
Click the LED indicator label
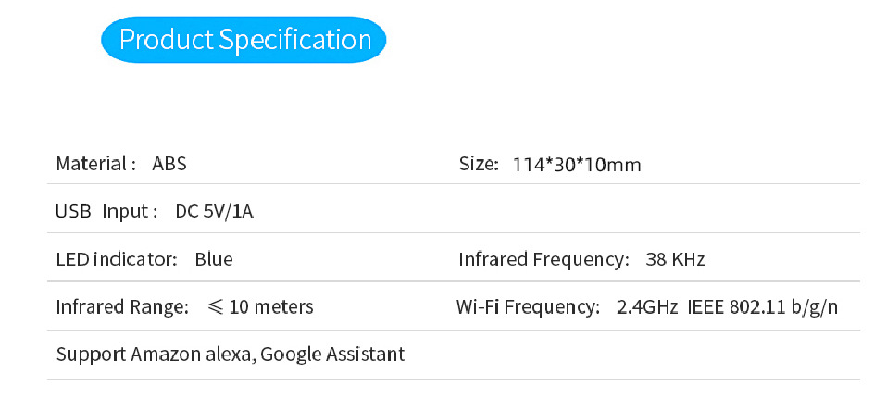[117, 259]
